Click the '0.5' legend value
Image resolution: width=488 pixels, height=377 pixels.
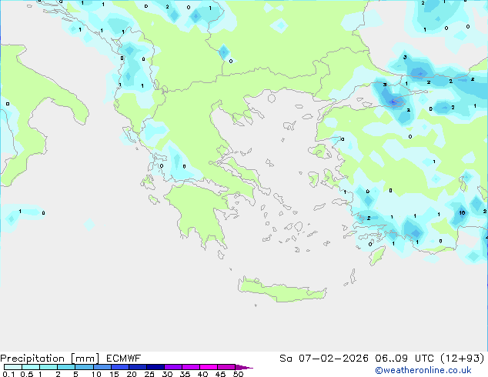[x=26, y=374]
